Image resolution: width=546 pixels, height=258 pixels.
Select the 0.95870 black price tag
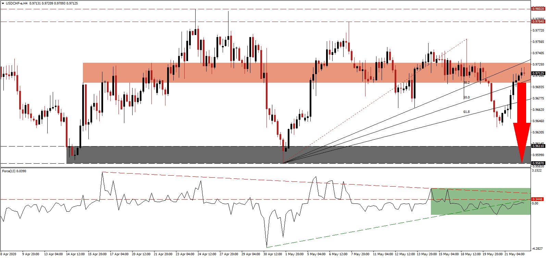(538, 163)
